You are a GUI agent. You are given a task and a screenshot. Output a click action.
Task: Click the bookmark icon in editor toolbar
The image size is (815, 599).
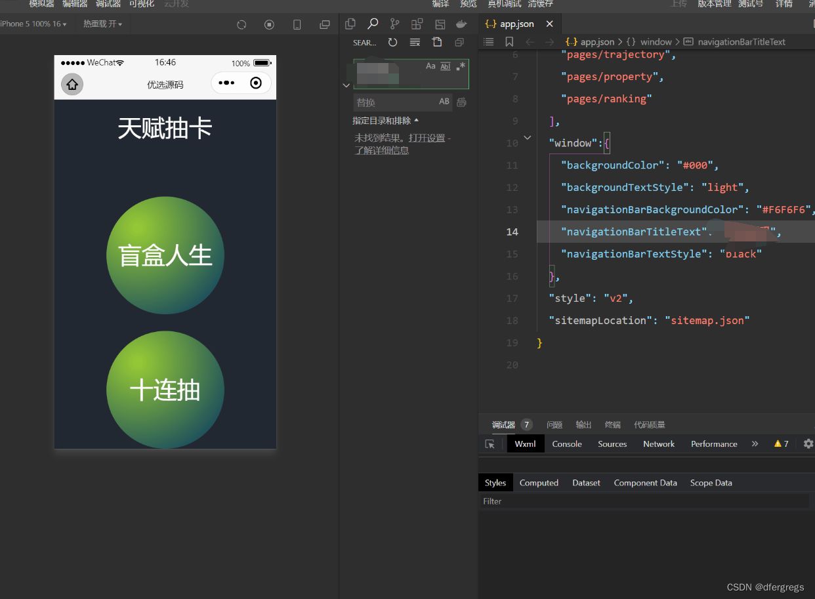click(x=509, y=42)
